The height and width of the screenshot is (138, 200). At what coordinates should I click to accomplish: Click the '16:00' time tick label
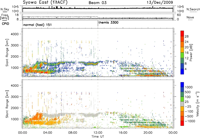click(123, 133)
